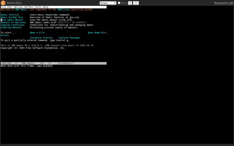
Task: Click 'Overview of Emacs features at gnu.org' text
Action: 54,17
